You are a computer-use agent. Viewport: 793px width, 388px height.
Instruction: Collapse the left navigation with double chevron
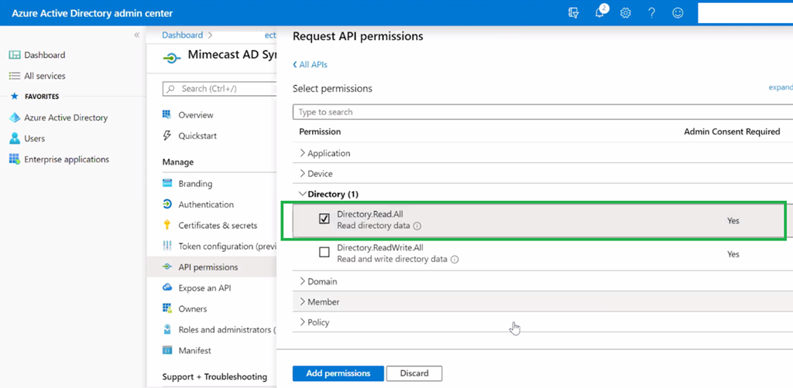(136, 35)
